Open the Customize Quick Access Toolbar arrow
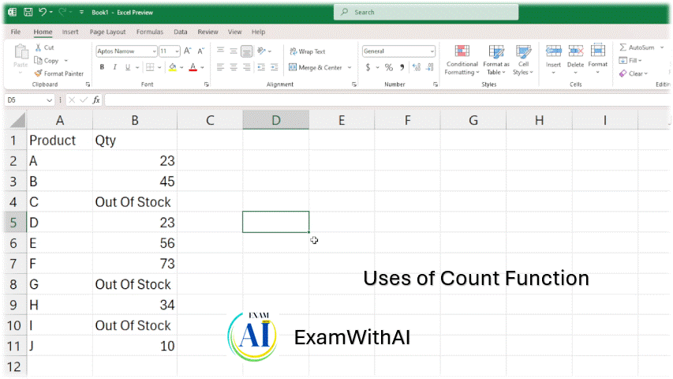Viewport: 673px width, 379px height. pos(81,13)
